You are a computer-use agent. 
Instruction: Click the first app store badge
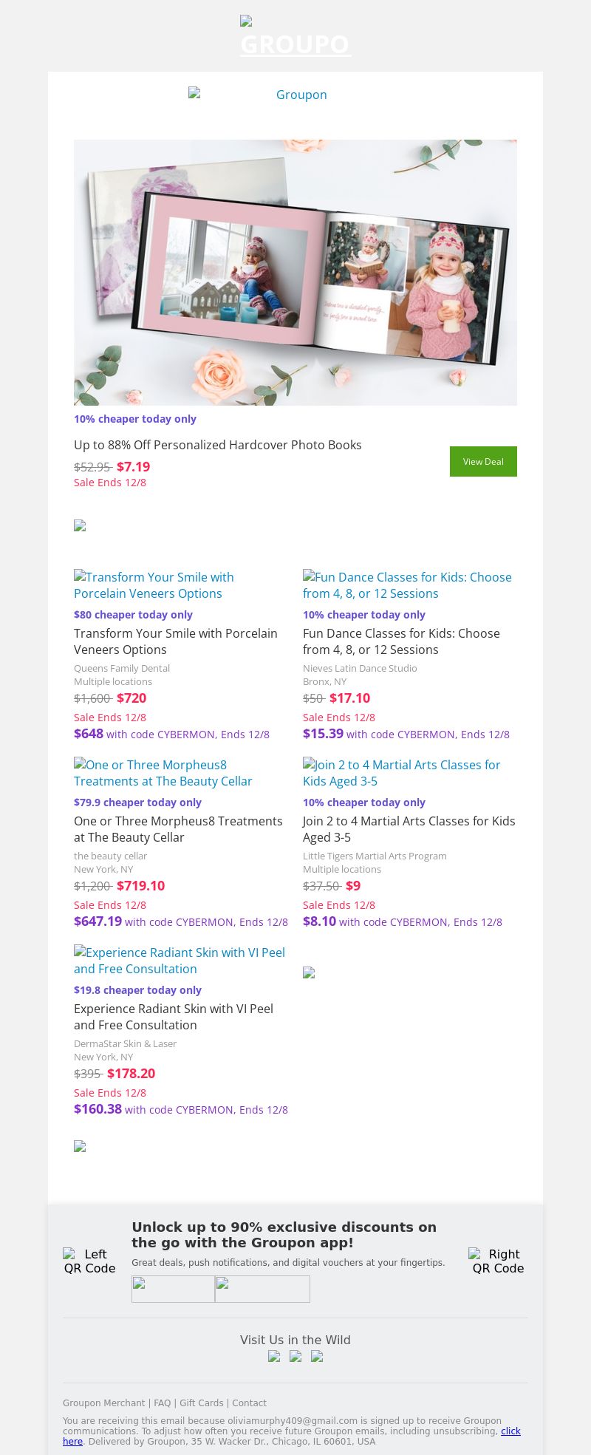coord(173,1289)
